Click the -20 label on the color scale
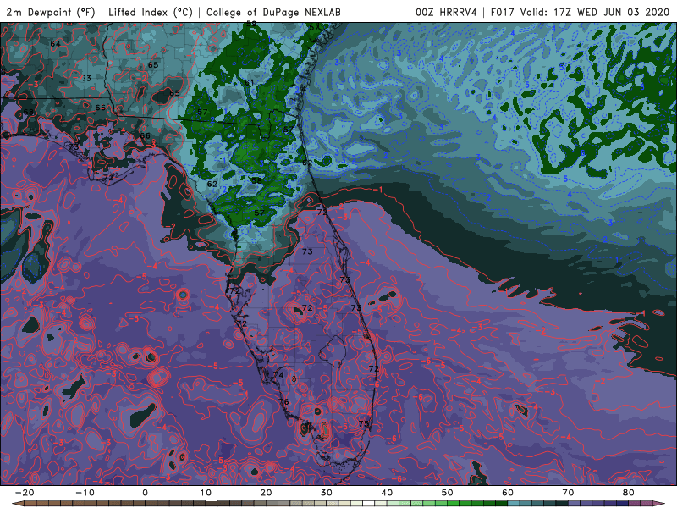 click(x=25, y=493)
